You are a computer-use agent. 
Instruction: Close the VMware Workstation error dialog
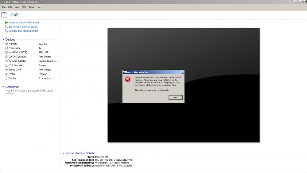(182, 72)
